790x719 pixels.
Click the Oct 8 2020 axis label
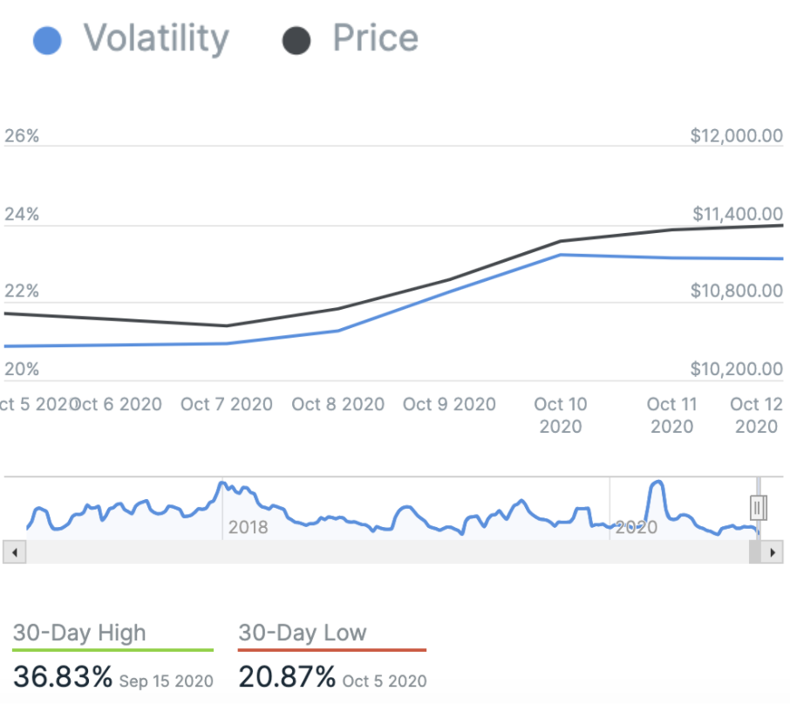338,404
